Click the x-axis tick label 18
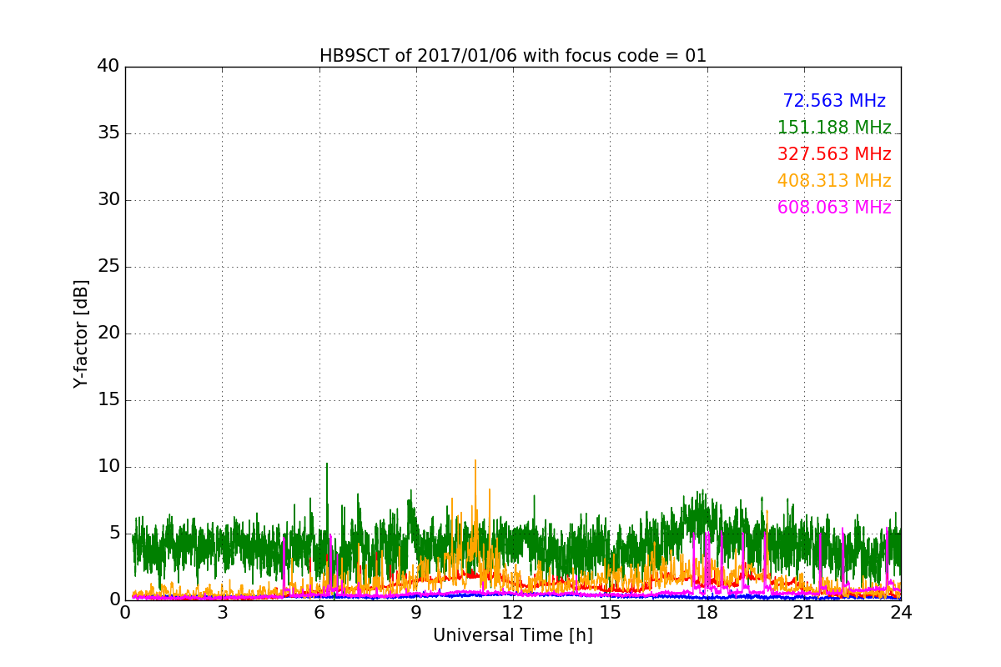 [x=707, y=613]
